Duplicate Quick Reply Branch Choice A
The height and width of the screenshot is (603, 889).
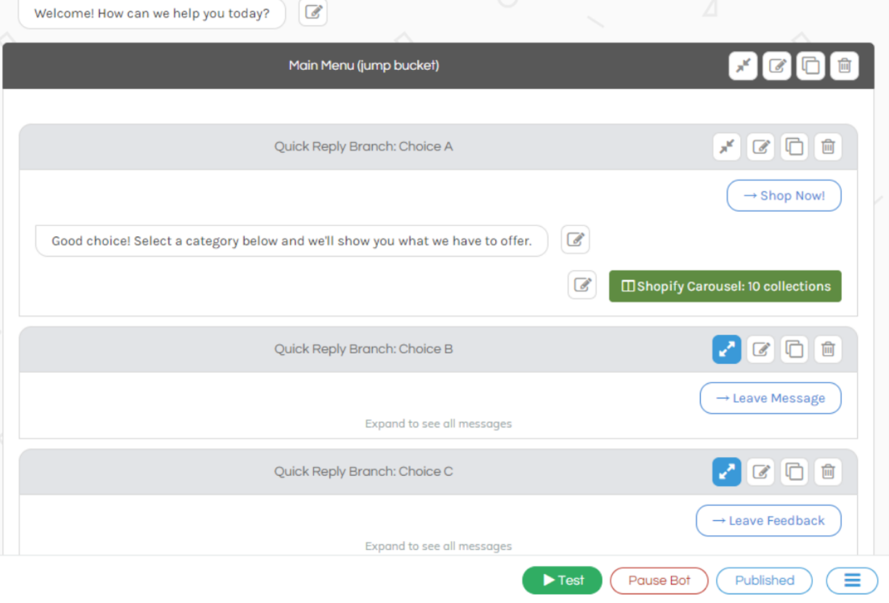pyautogui.click(x=795, y=147)
